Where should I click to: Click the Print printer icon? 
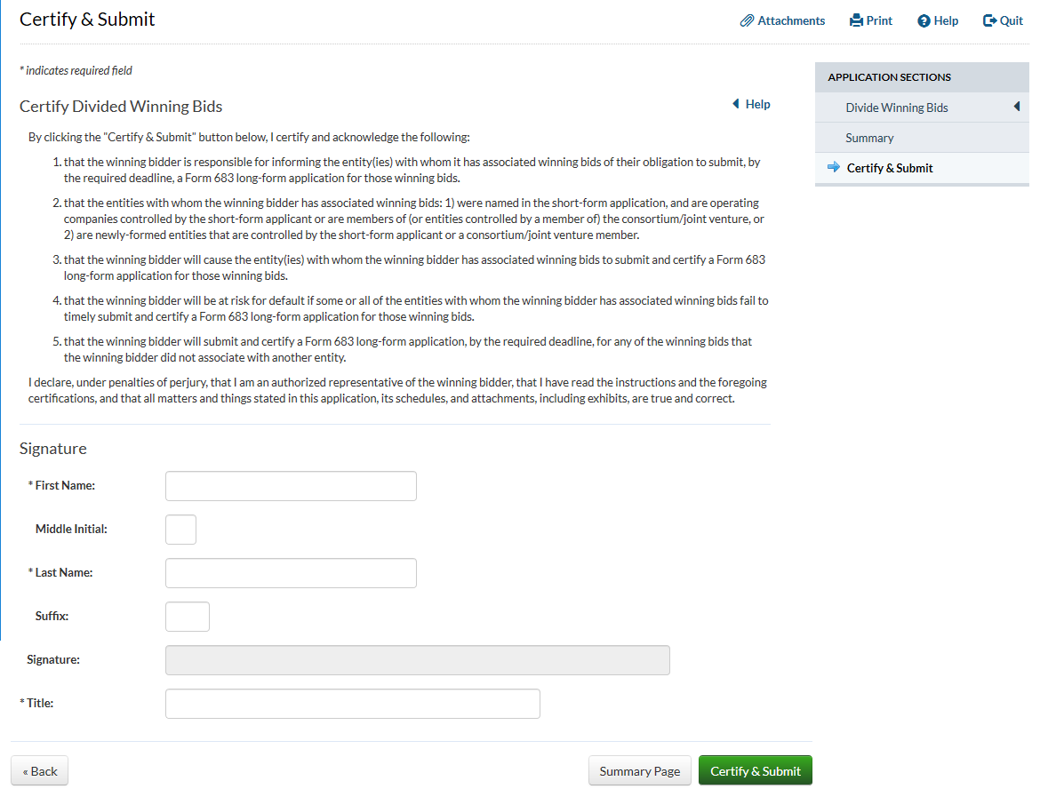point(856,20)
